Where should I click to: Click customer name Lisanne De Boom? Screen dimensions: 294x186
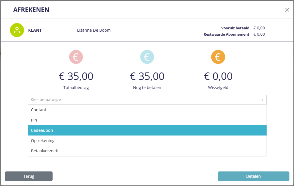click(94, 30)
